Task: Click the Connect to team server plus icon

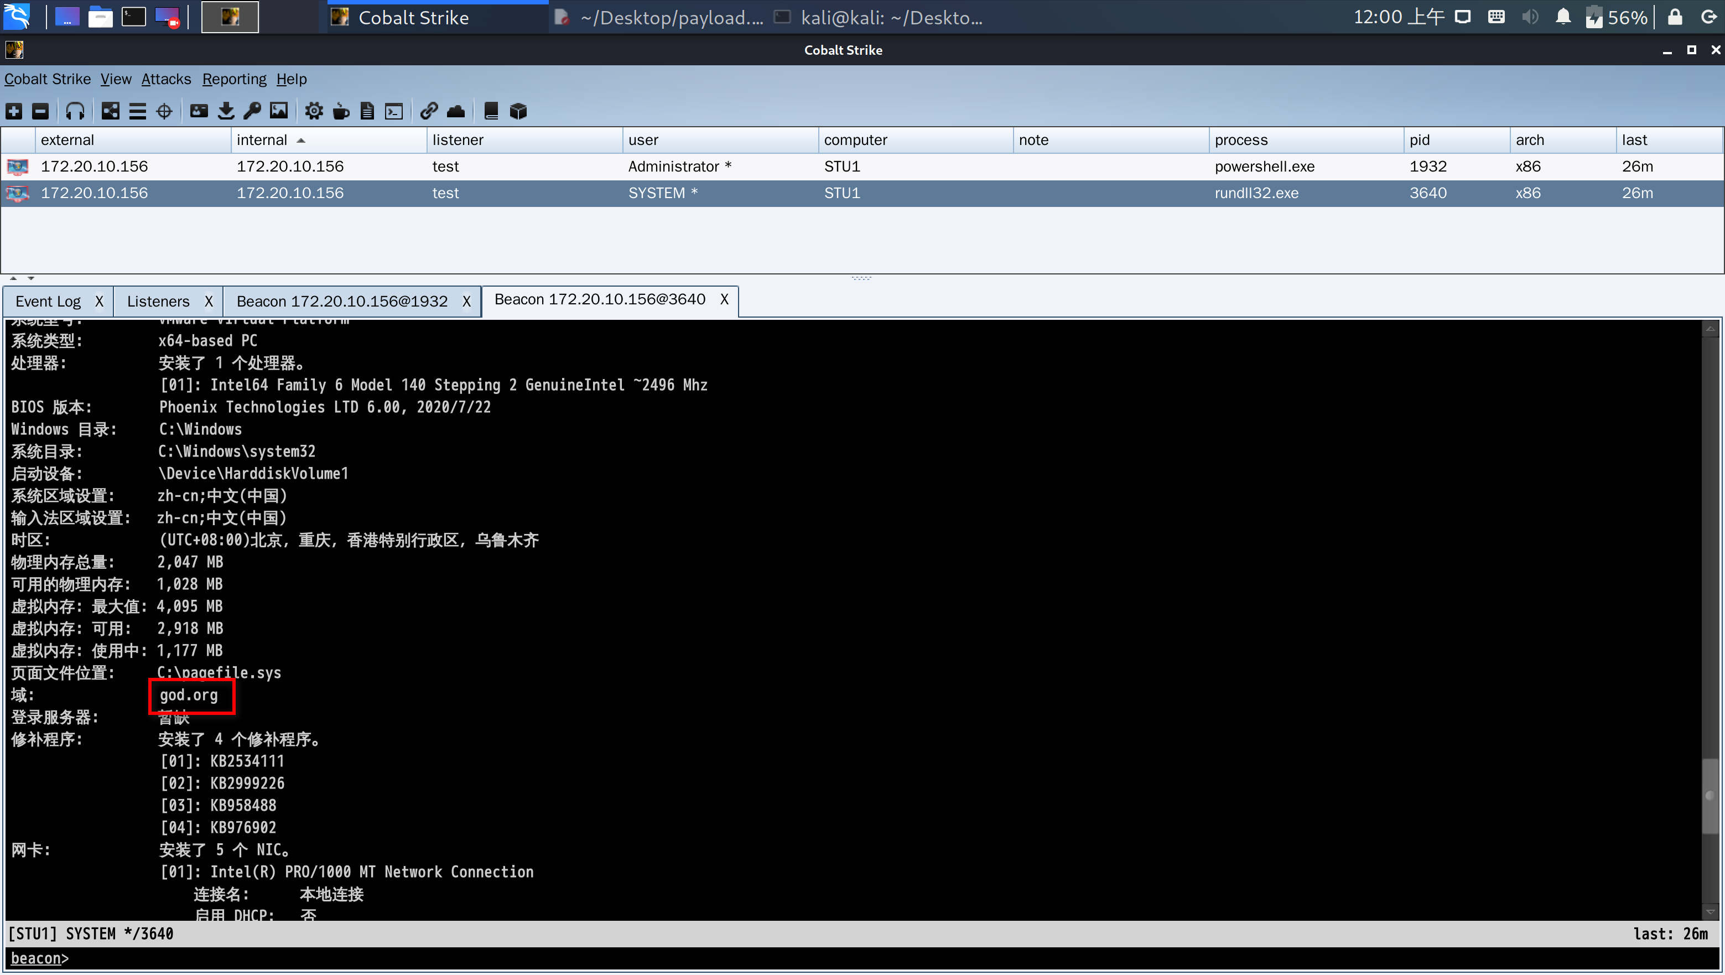Action: pyautogui.click(x=14, y=111)
